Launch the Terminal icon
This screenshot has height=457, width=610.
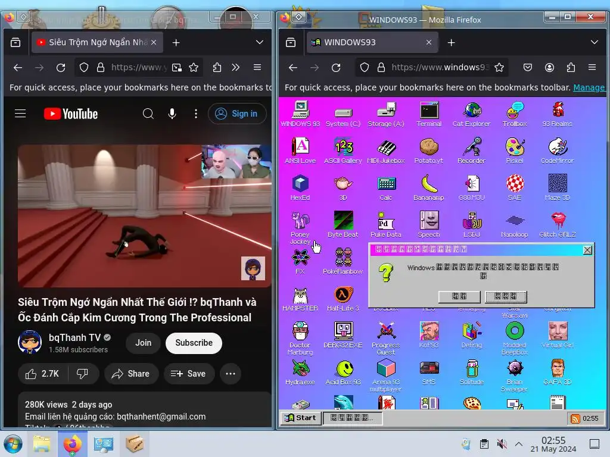click(x=429, y=114)
